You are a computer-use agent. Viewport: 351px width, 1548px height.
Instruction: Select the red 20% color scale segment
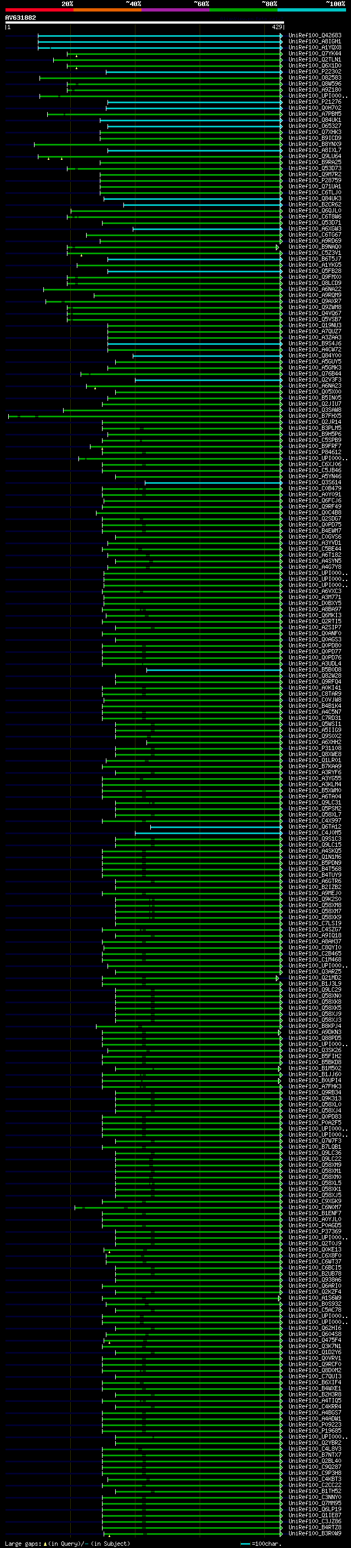(x=39, y=10)
